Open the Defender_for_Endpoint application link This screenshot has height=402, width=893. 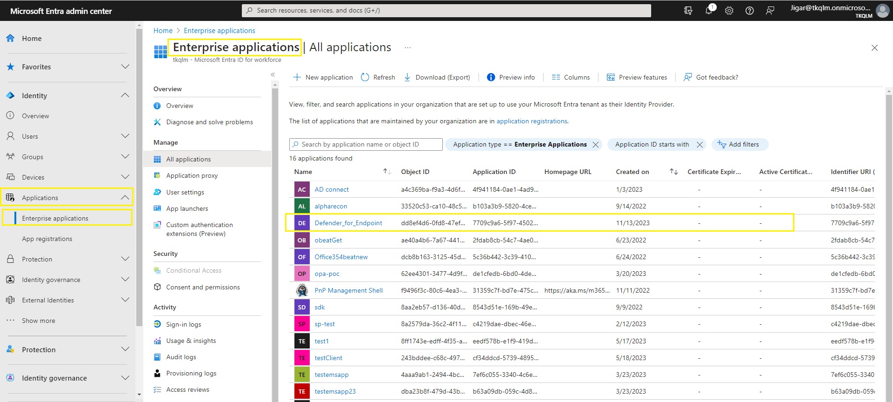click(348, 223)
